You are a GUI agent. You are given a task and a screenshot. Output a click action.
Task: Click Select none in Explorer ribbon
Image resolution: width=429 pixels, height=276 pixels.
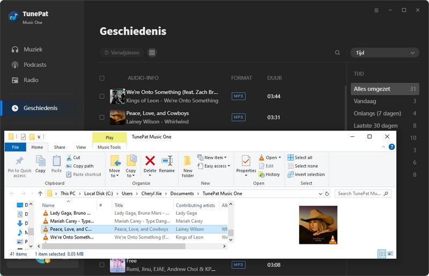tap(302, 166)
